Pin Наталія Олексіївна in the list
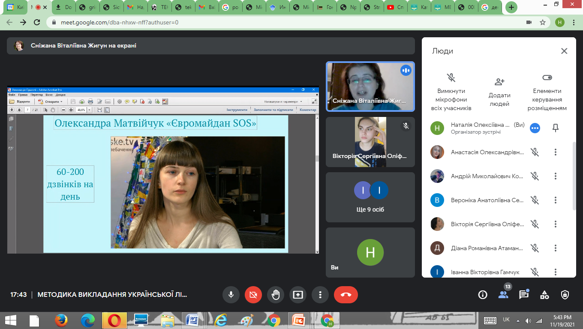 pyautogui.click(x=556, y=128)
